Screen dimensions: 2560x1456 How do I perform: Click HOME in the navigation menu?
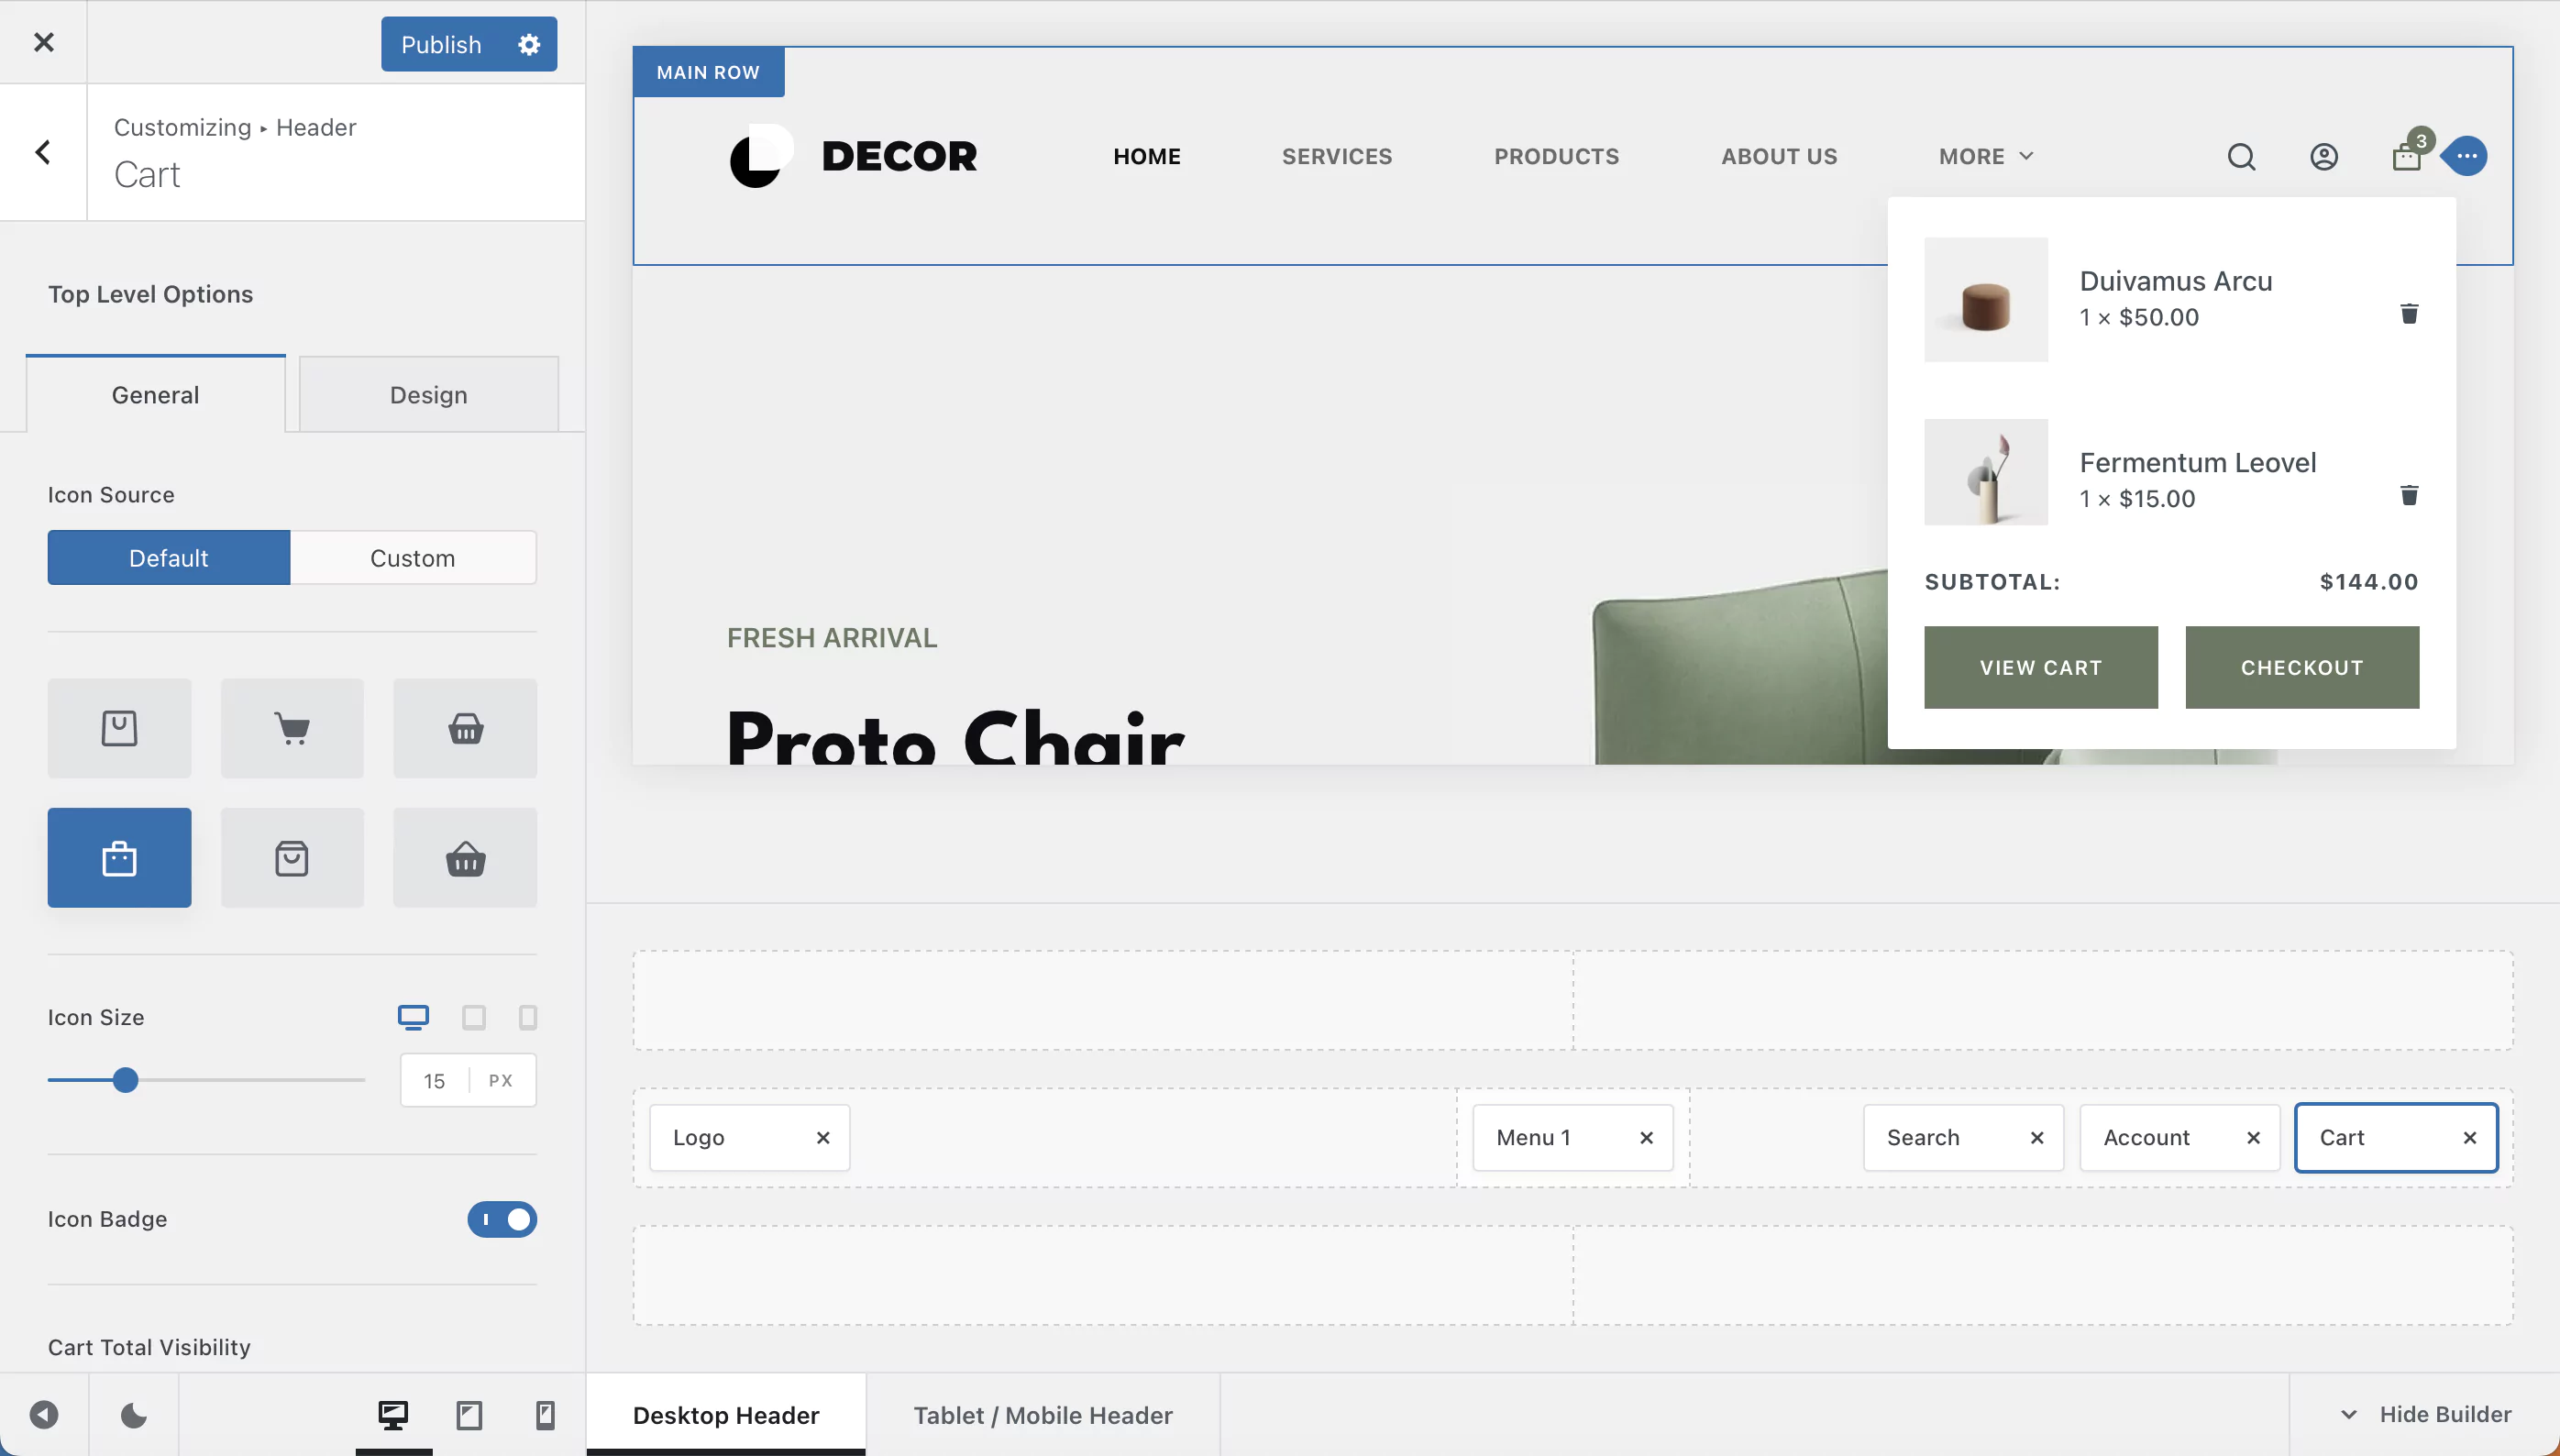point(1147,157)
